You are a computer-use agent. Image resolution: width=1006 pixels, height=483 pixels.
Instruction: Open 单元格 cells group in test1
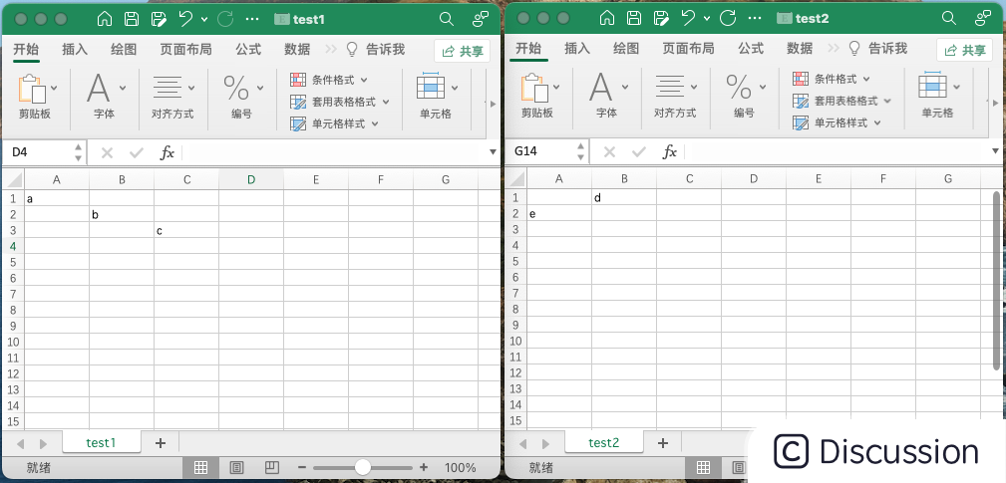431,87
